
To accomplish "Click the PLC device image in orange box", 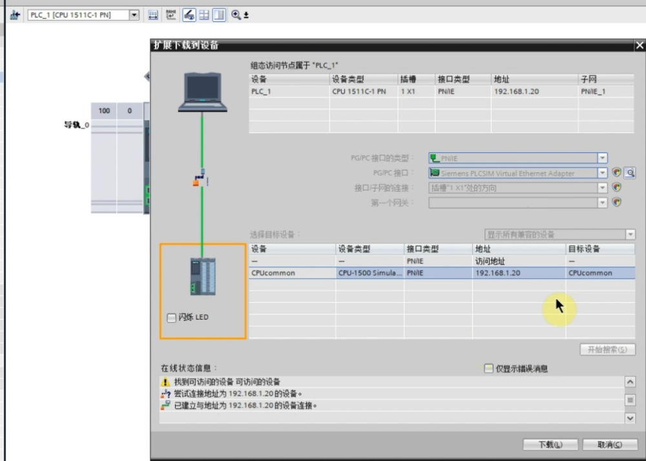I will coord(202,276).
